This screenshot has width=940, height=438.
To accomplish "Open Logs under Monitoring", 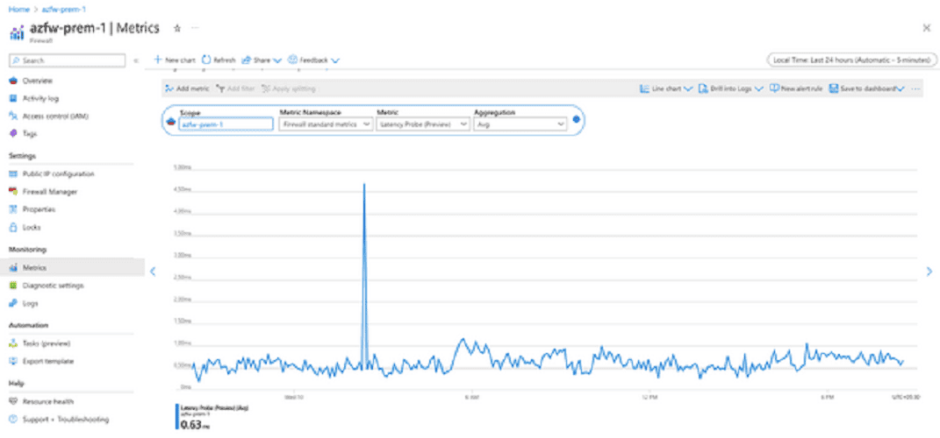I will pyautogui.click(x=30, y=303).
